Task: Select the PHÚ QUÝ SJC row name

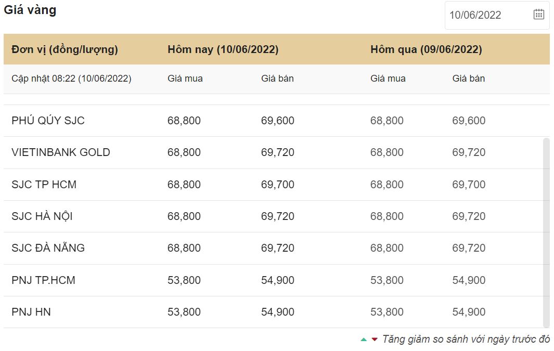Action: 48,121
